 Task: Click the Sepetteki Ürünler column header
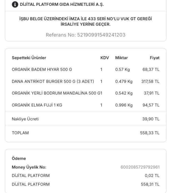coord(29,58)
